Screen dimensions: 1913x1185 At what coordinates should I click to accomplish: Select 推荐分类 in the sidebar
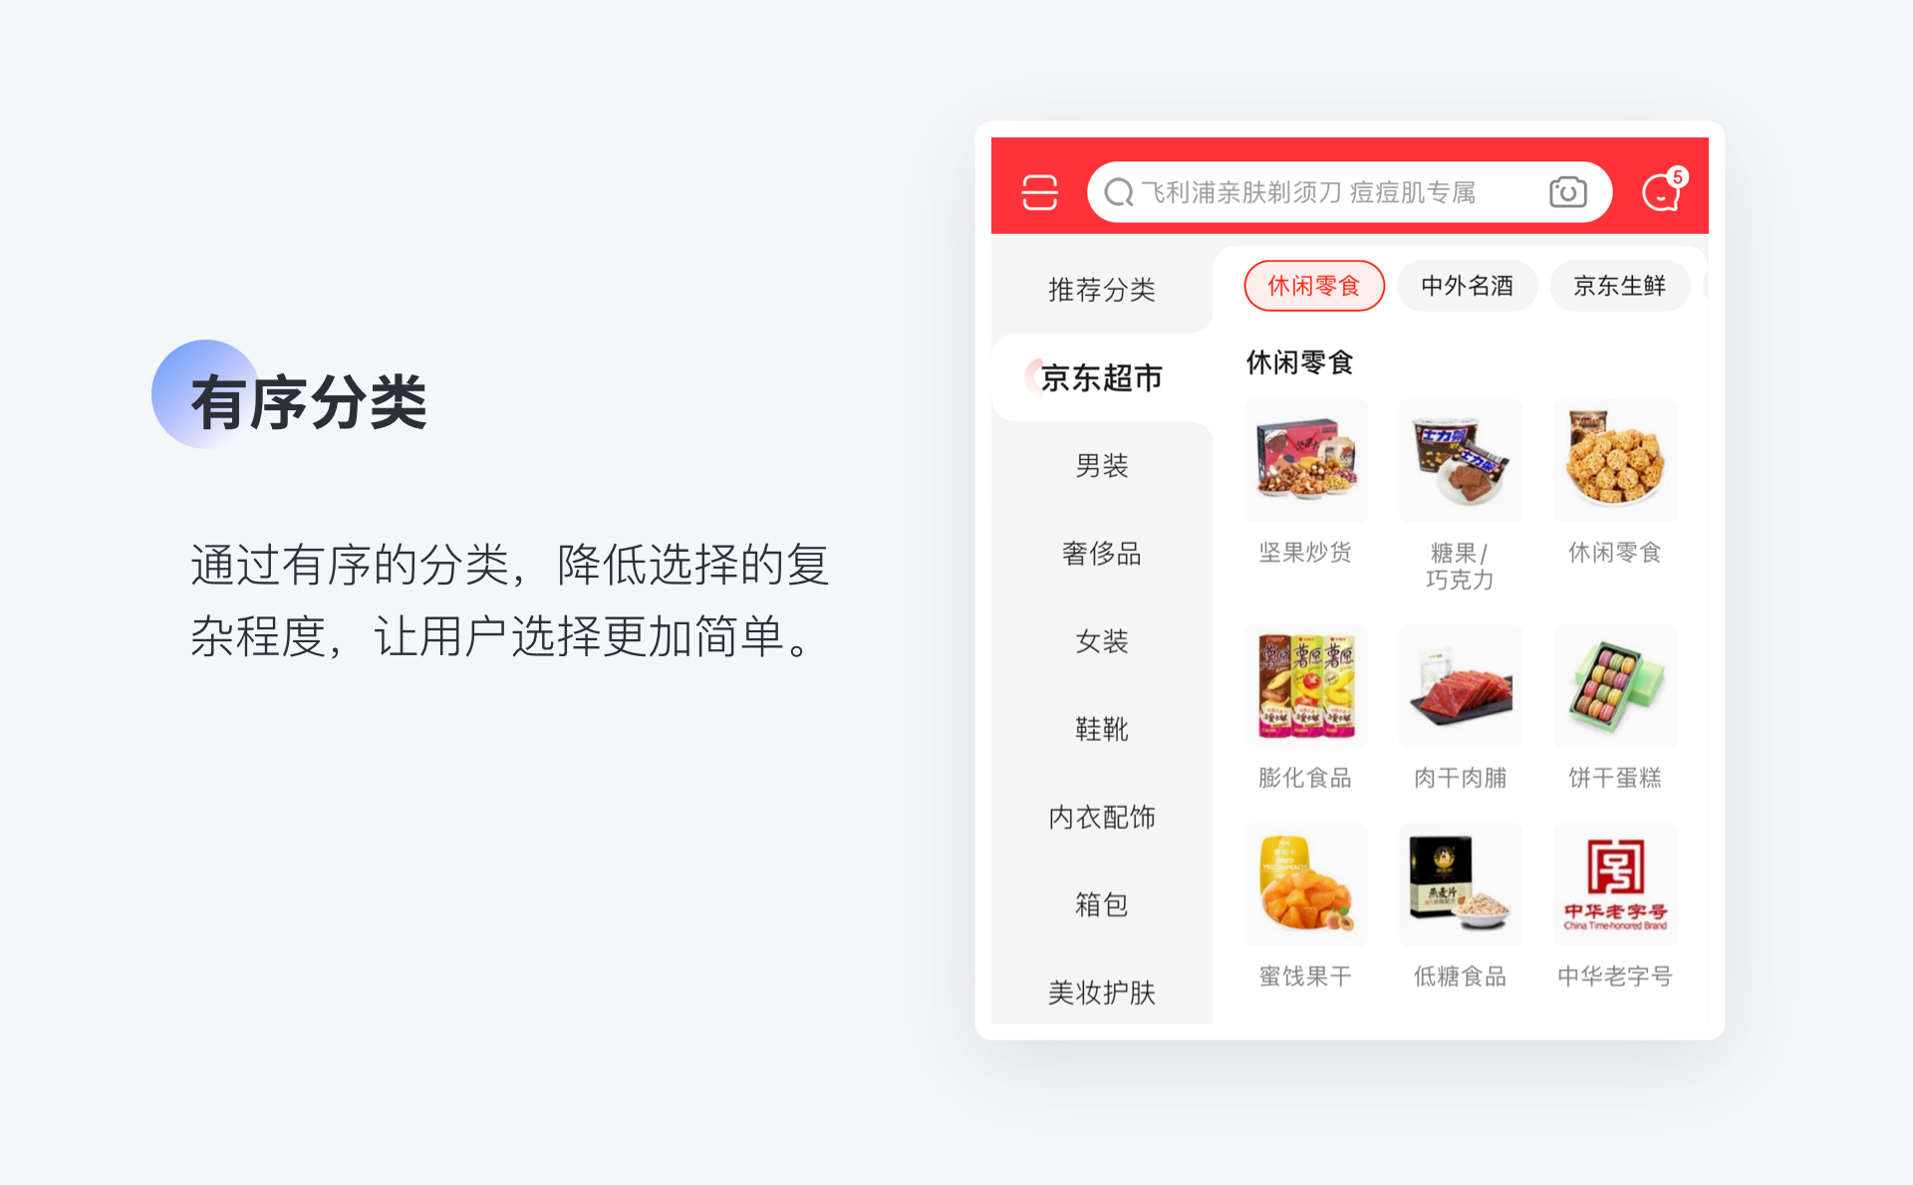click(x=1102, y=290)
